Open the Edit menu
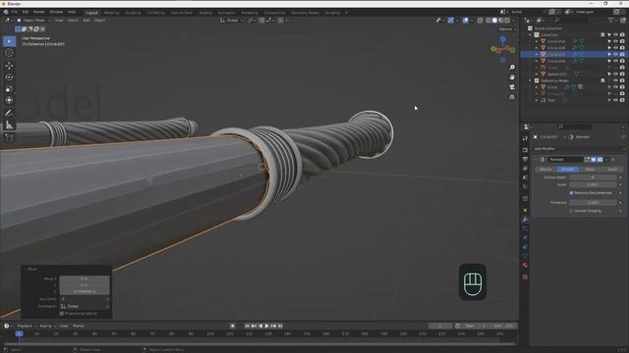The height and width of the screenshot is (353, 629). (26, 12)
